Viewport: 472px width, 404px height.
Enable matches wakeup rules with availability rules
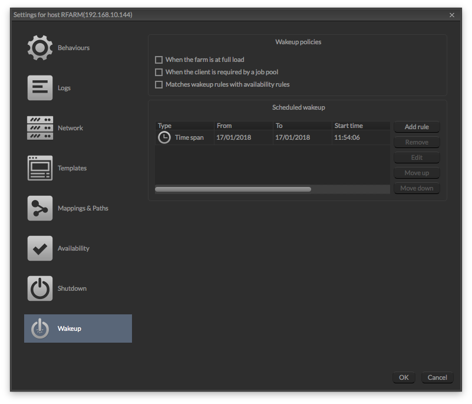point(159,84)
